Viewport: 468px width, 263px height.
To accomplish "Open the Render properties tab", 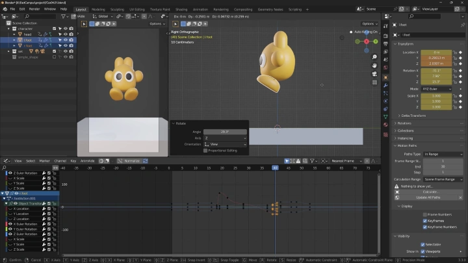I will tap(385, 36).
